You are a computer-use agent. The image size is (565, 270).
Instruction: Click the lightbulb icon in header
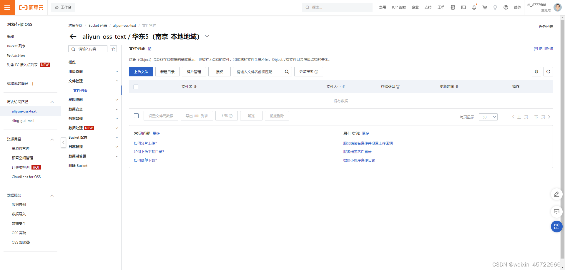pos(495,7)
